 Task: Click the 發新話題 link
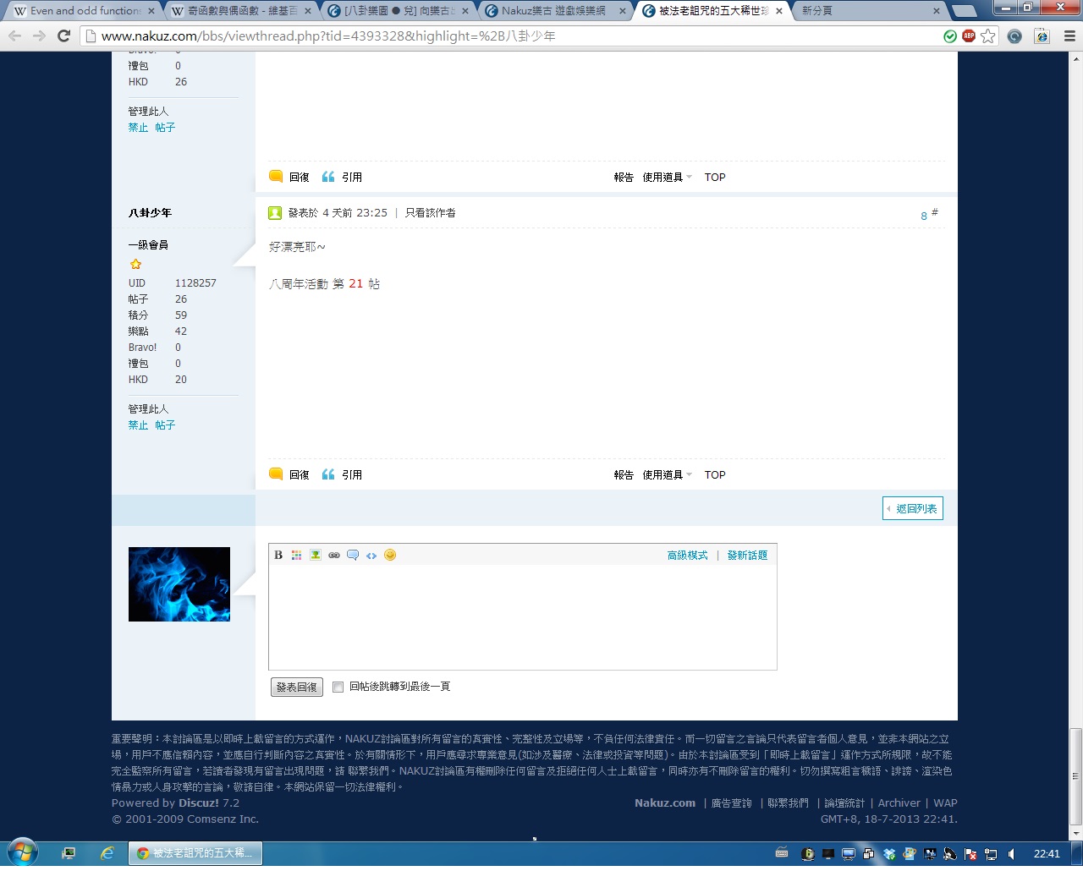tap(748, 556)
